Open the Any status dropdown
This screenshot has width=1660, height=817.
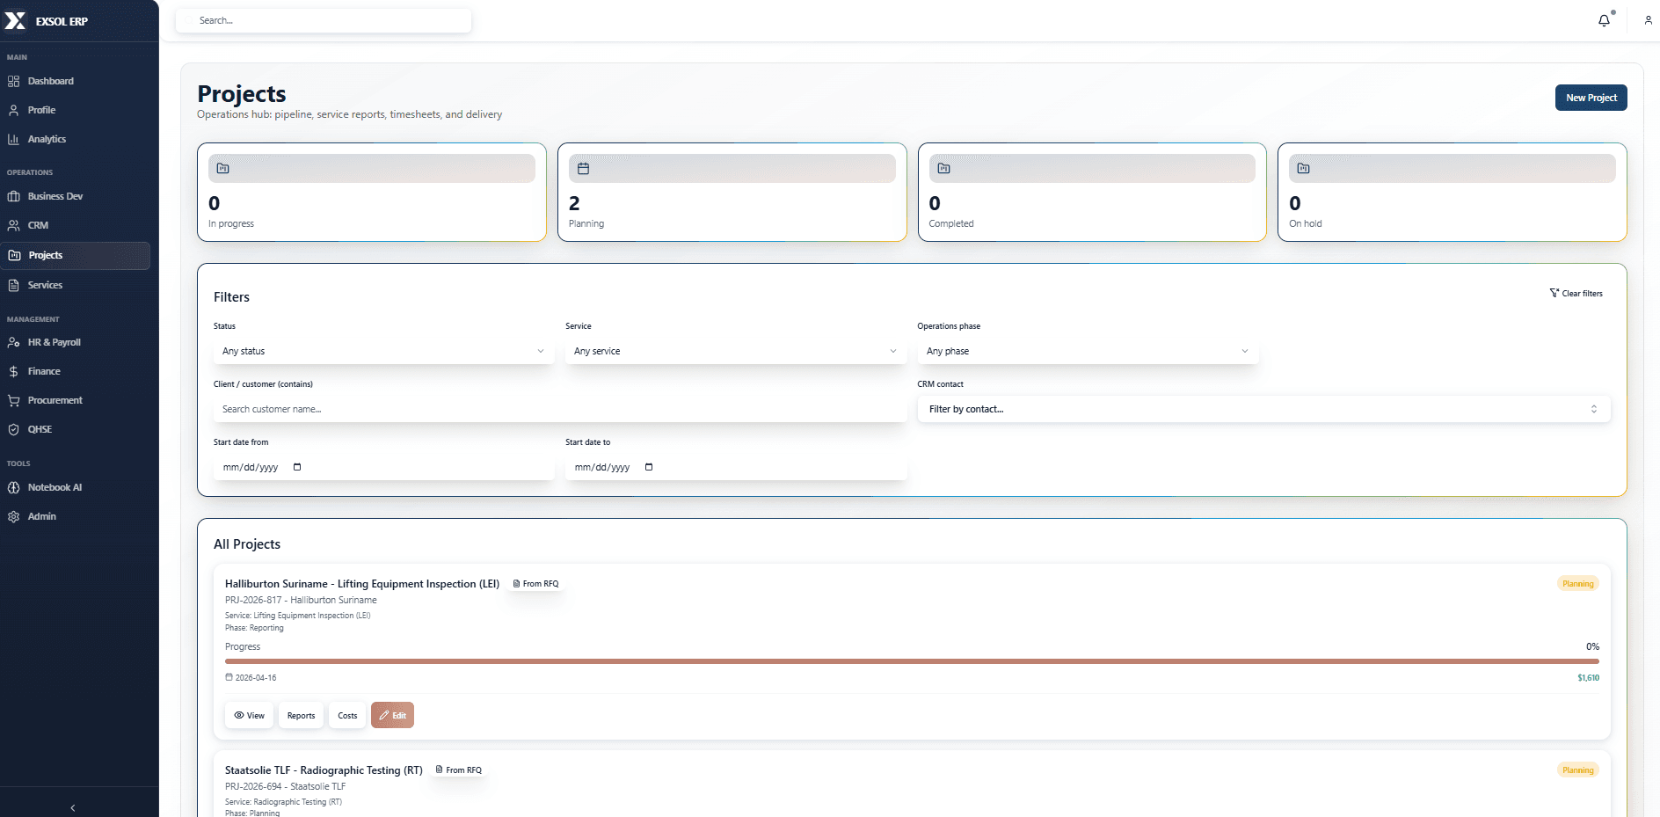[x=383, y=351]
